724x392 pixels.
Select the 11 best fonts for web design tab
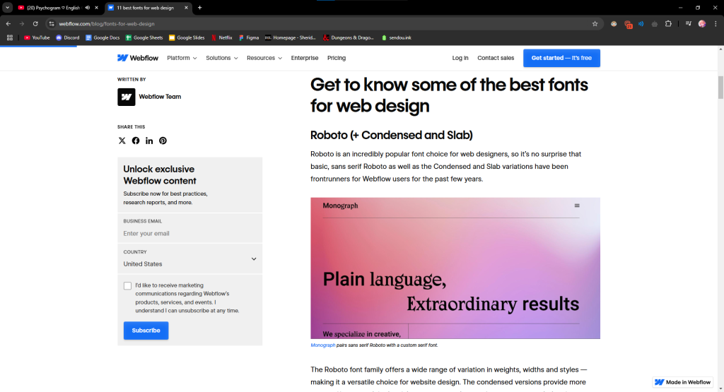coord(146,8)
